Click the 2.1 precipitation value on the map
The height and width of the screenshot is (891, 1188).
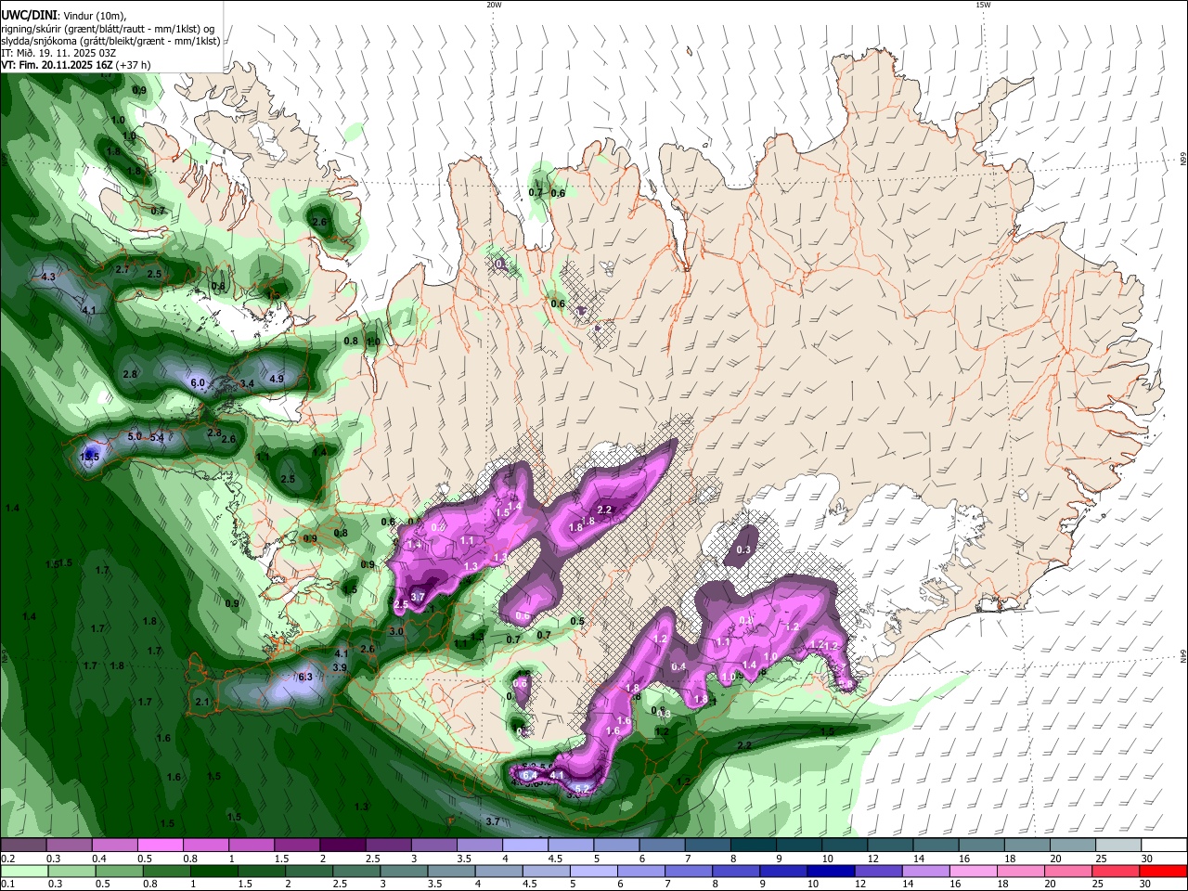(202, 702)
